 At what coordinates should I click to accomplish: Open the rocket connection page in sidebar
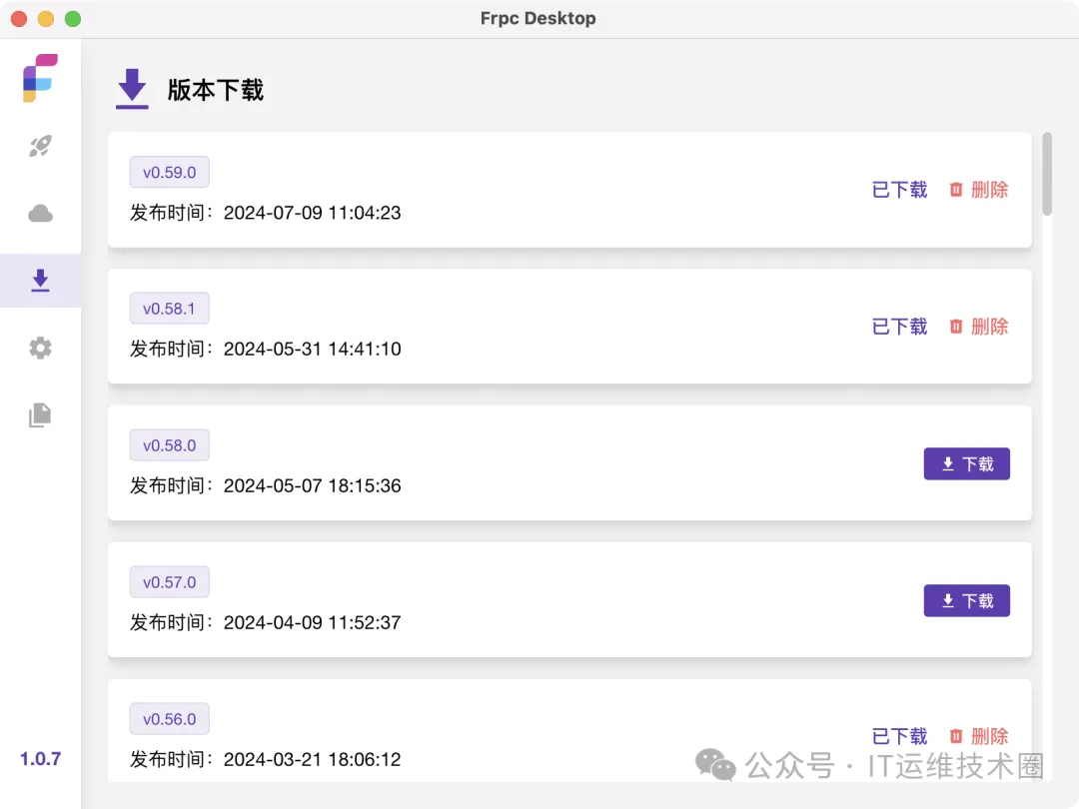pyautogui.click(x=40, y=147)
